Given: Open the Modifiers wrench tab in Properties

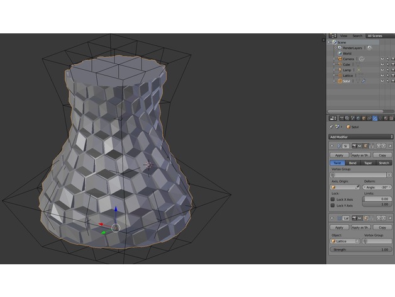Looking at the screenshot, I should (375, 118).
